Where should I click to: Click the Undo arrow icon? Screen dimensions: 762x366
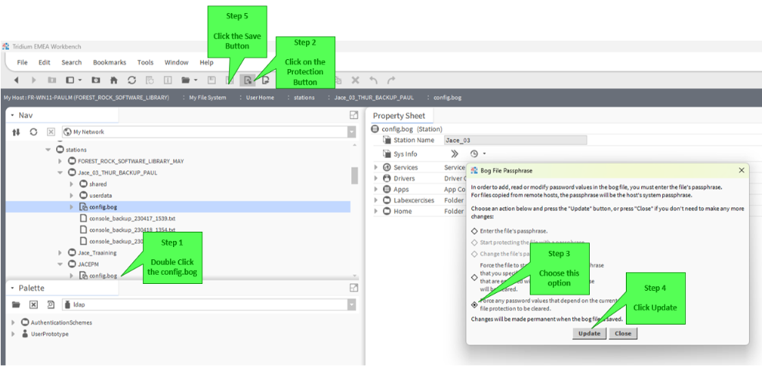coord(373,80)
